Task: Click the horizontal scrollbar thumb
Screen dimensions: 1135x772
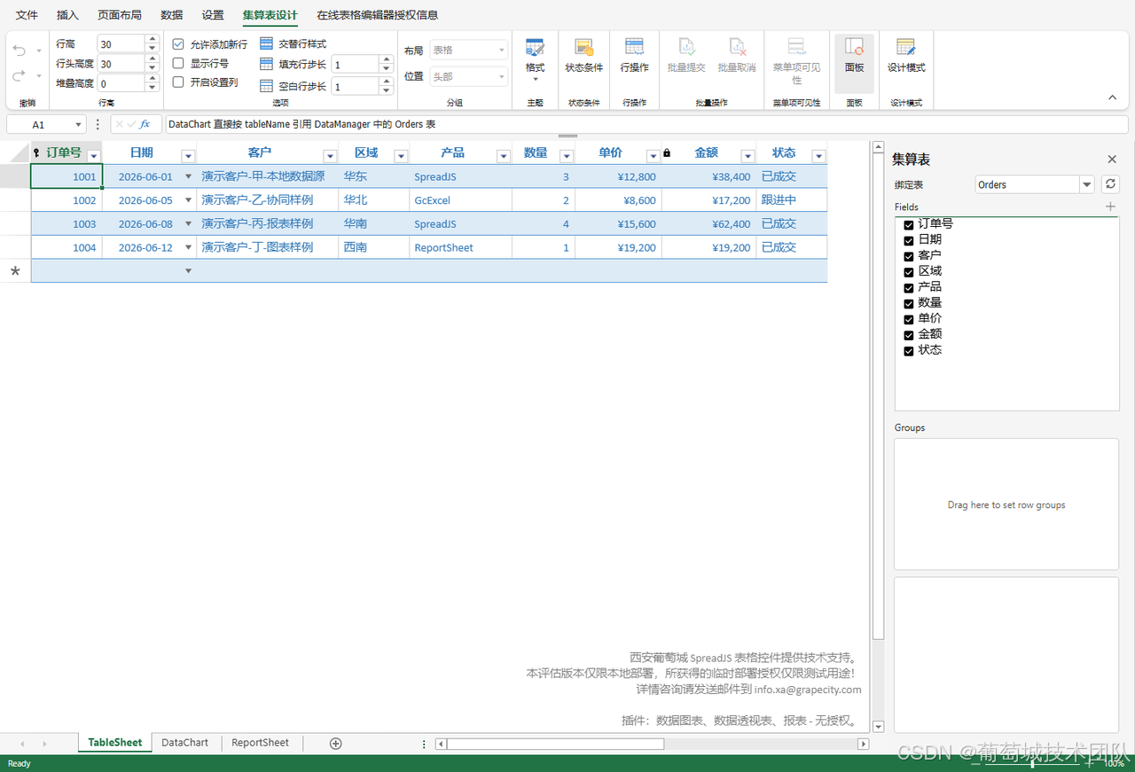Action: pos(555,744)
